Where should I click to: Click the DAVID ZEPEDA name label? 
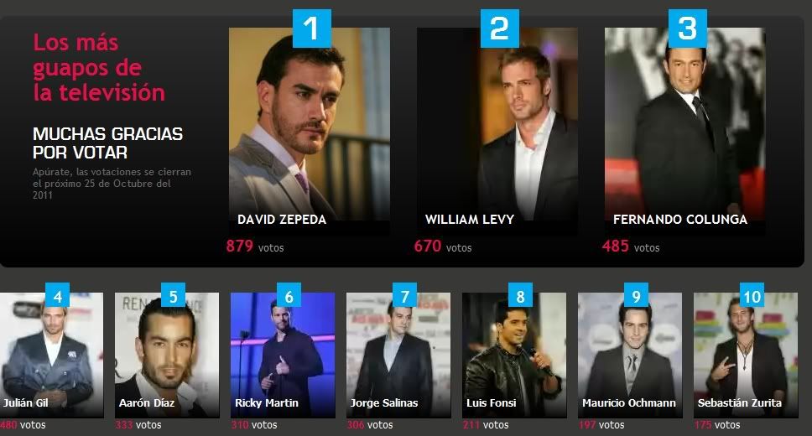(282, 220)
